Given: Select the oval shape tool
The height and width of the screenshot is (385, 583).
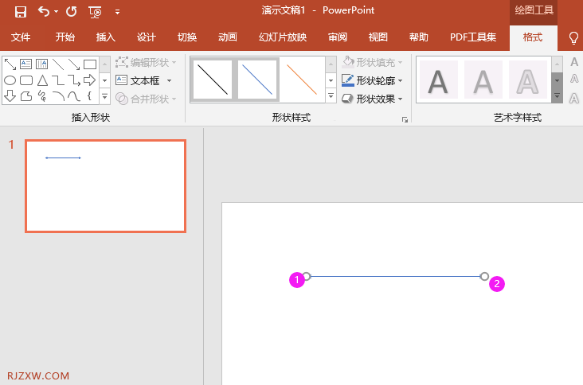Looking at the screenshot, I should point(10,80).
